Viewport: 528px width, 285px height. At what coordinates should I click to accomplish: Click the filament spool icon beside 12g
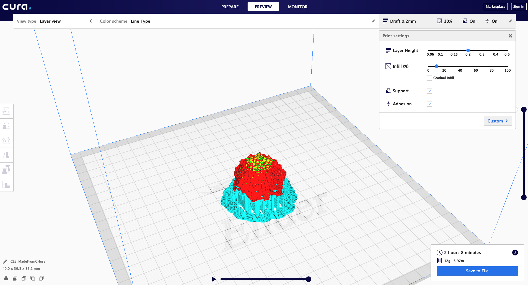[x=439, y=261]
